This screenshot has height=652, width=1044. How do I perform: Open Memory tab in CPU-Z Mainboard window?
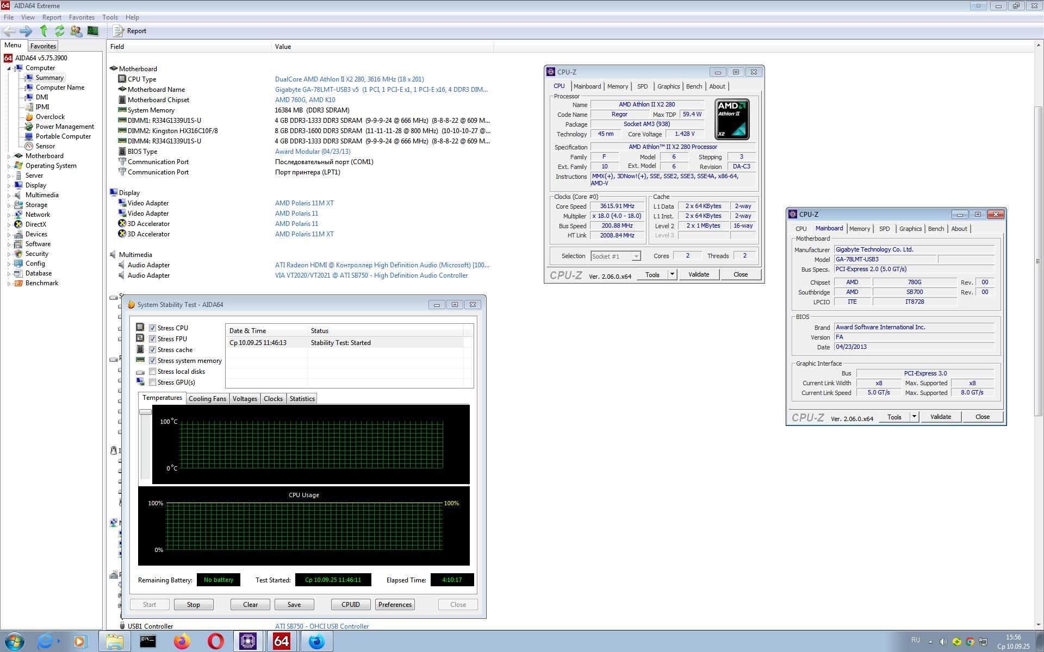[x=860, y=229]
